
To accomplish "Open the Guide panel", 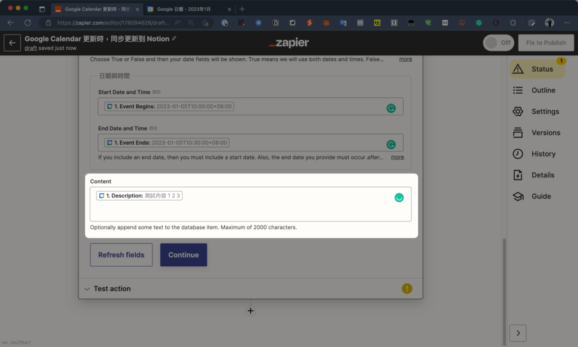I will pyautogui.click(x=537, y=196).
